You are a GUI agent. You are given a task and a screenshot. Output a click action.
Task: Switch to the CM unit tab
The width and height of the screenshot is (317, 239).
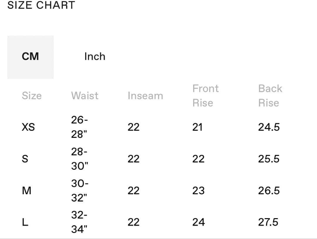(30, 57)
